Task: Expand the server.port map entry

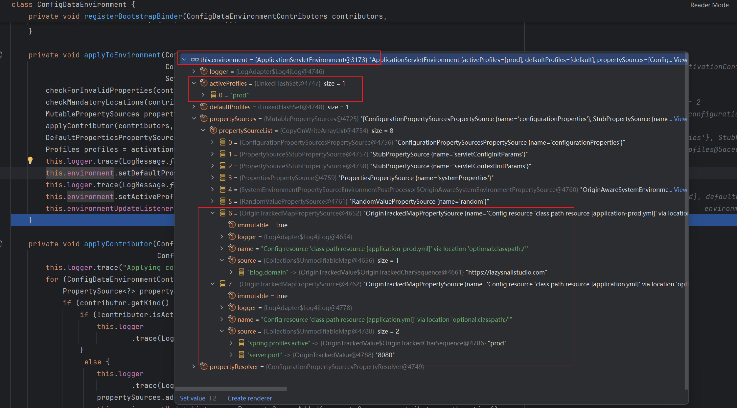Action: pyautogui.click(x=231, y=355)
